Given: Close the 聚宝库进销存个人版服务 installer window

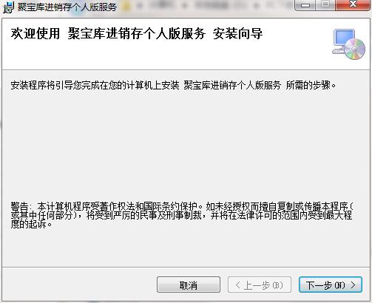Looking at the screenshot, I should point(354,5).
